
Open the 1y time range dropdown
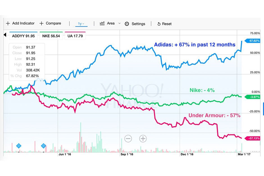[x=81, y=24]
